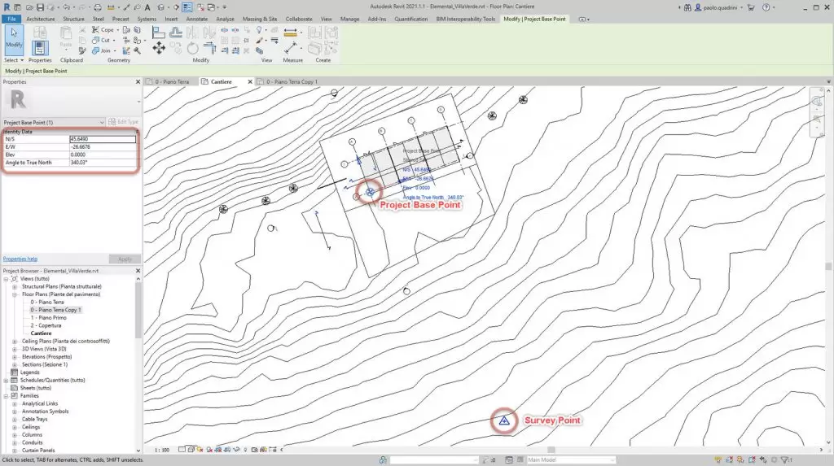Click the Project Base Point symbol on the plan
This screenshot has height=466, width=834.
point(371,191)
